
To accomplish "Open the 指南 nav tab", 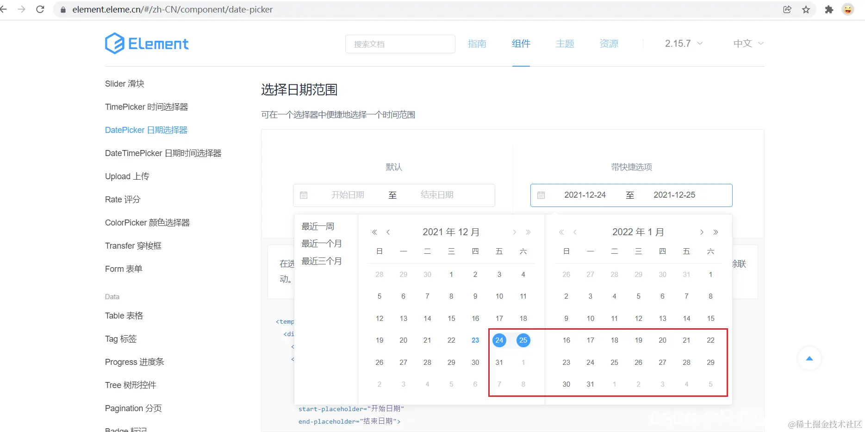I will pyautogui.click(x=477, y=44).
